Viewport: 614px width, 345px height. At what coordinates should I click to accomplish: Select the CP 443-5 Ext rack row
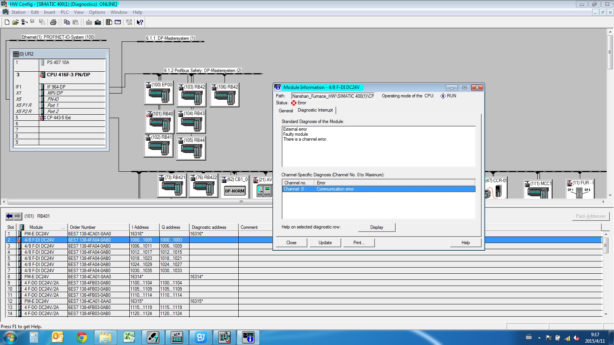59,118
